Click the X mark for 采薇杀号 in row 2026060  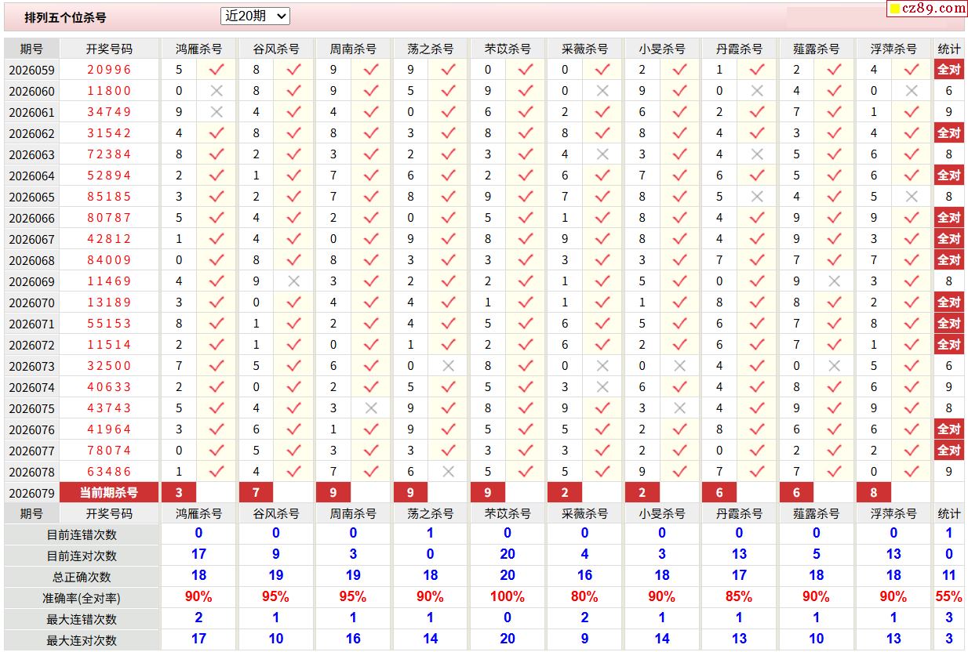(602, 91)
